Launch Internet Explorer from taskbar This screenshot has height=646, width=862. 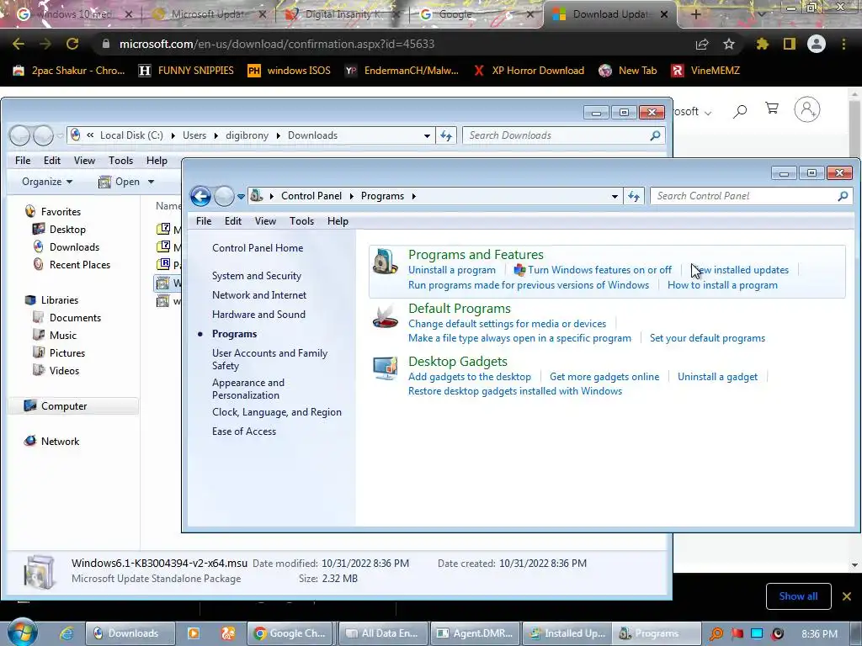click(x=67, y=633)
